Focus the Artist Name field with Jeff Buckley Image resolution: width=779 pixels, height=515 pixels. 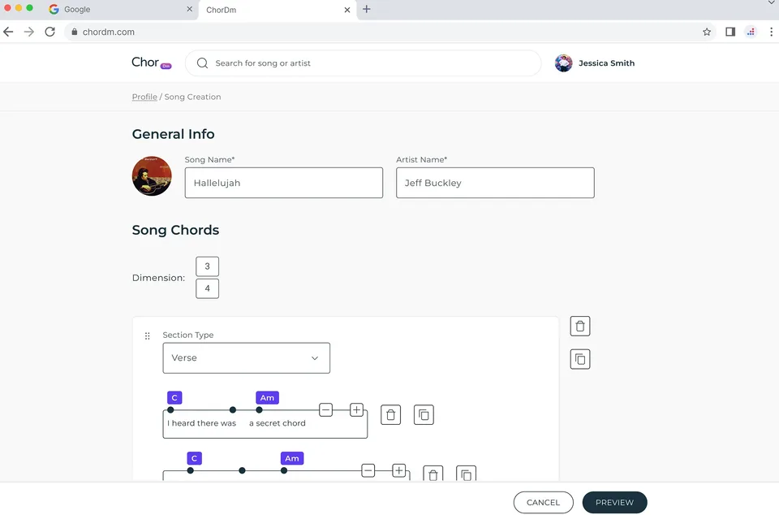click(495, 183)
